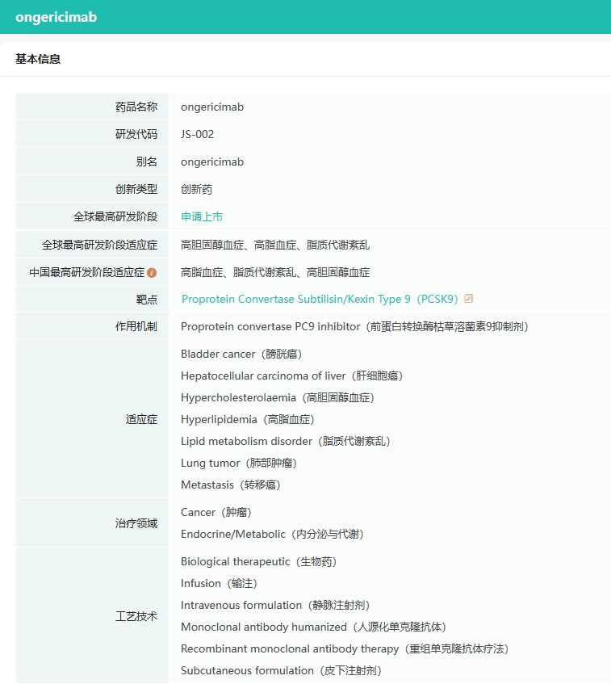The width and height of the screenshot is (611, 684).
Task: Click the 创新药 innovation type value
Action: 196,189
